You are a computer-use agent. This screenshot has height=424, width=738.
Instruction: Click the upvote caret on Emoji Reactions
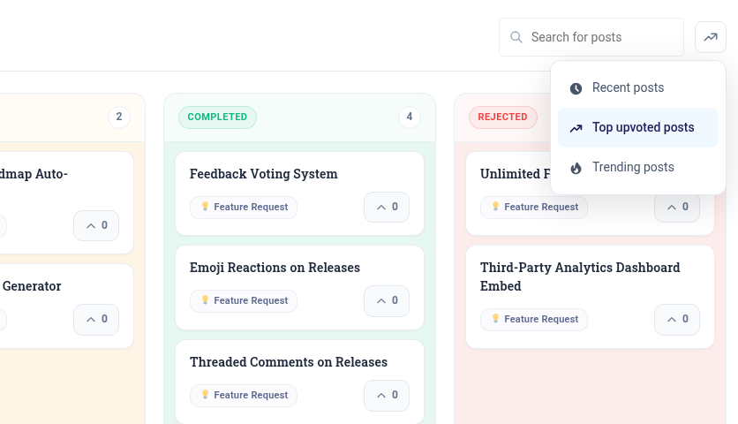pos(381,301)
